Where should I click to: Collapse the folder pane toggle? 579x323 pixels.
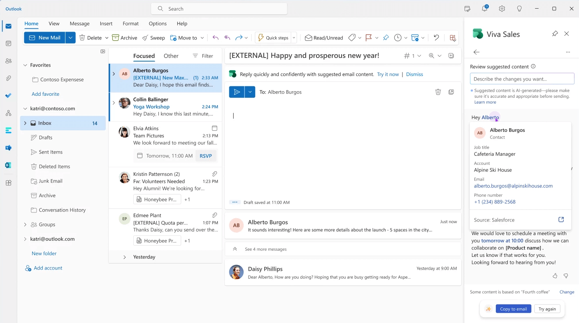tap(103, 51)
